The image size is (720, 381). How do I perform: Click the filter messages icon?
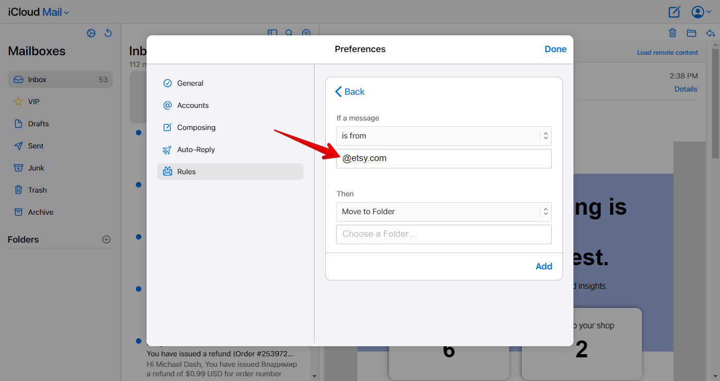pyautogui.click(x=306, y=33)
